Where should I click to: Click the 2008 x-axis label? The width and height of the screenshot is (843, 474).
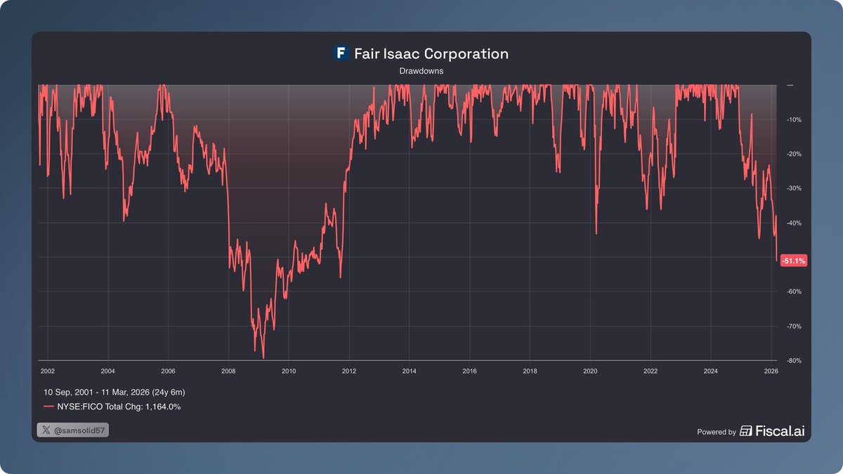228,370
